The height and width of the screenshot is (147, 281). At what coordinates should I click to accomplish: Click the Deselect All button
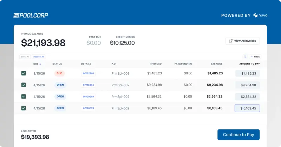pyautogui.click(x=39, y=57)
